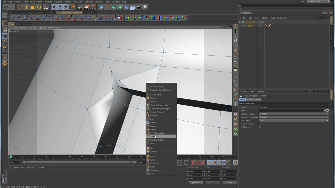Click the Knife tool icon in context menu
335x188 pixels.
coord(148,122)
